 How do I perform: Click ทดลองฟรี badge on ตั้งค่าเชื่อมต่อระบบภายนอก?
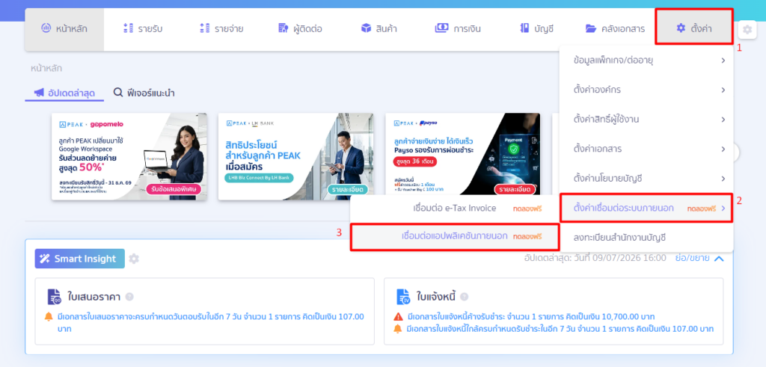tap(702, 209)
